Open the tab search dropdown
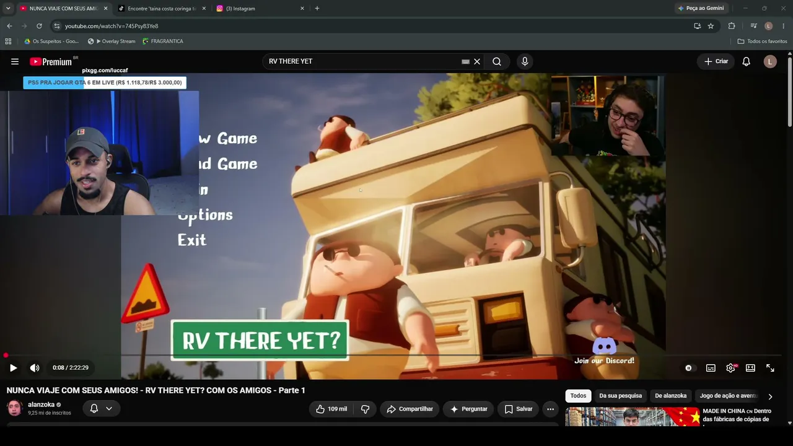This screenshot has width=793, height=446. click(x=8, y=9)
